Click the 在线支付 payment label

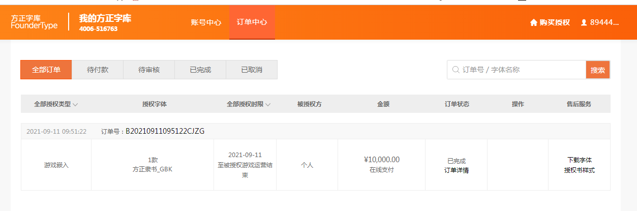pyautogui.click(x=382, y=170)
